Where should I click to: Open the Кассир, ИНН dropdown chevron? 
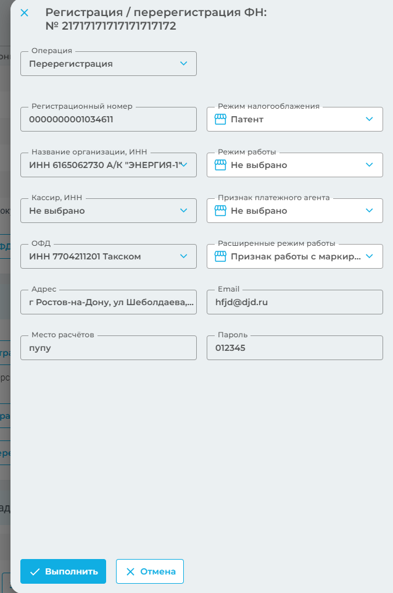coord(183,211)
